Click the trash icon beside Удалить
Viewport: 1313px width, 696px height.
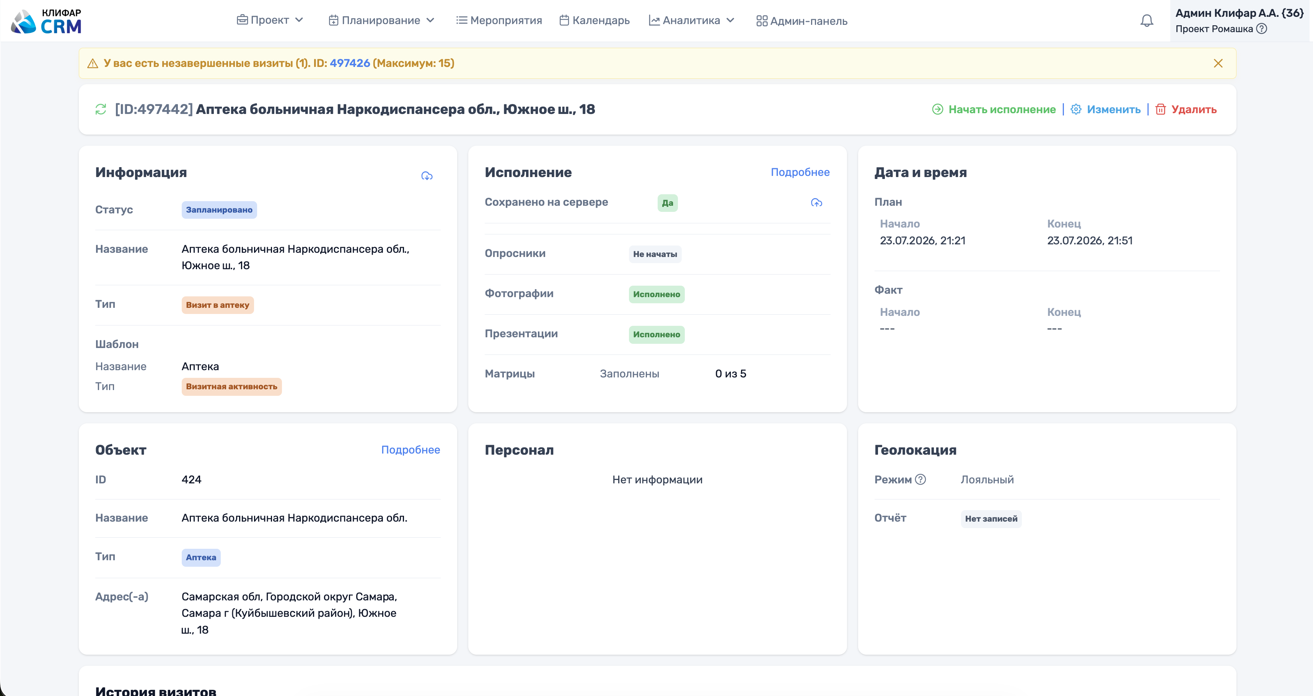coord(1161,109)
